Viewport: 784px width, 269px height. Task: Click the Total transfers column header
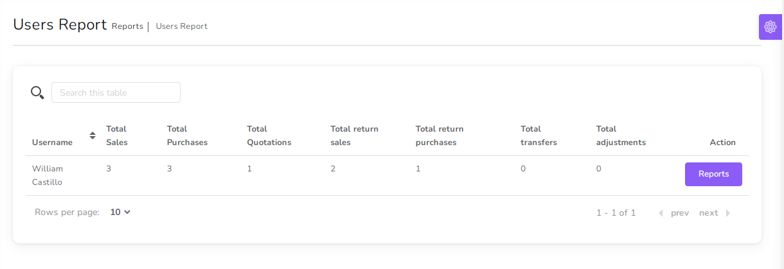[539, 135]
